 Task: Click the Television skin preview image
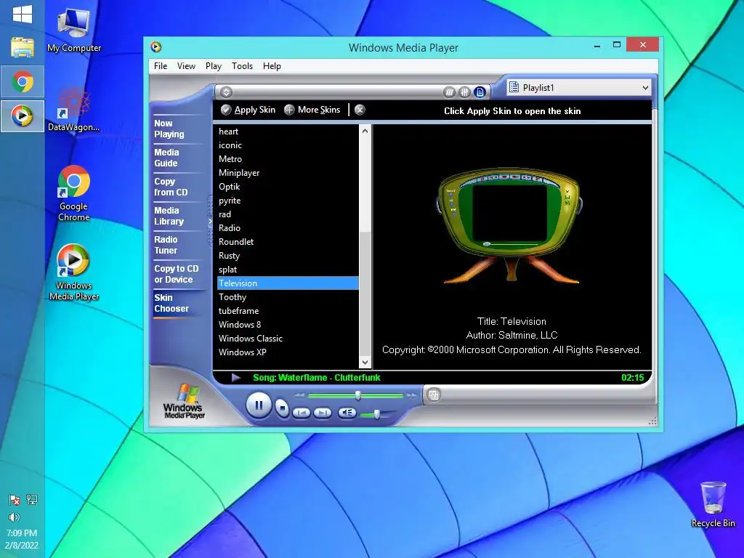point(509,226)
